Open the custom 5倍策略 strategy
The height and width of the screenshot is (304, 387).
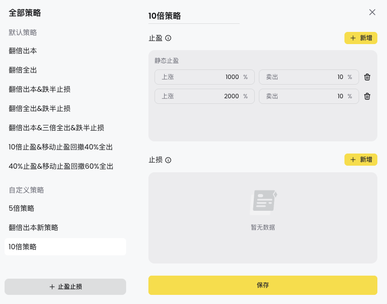(x=21, y=208)
